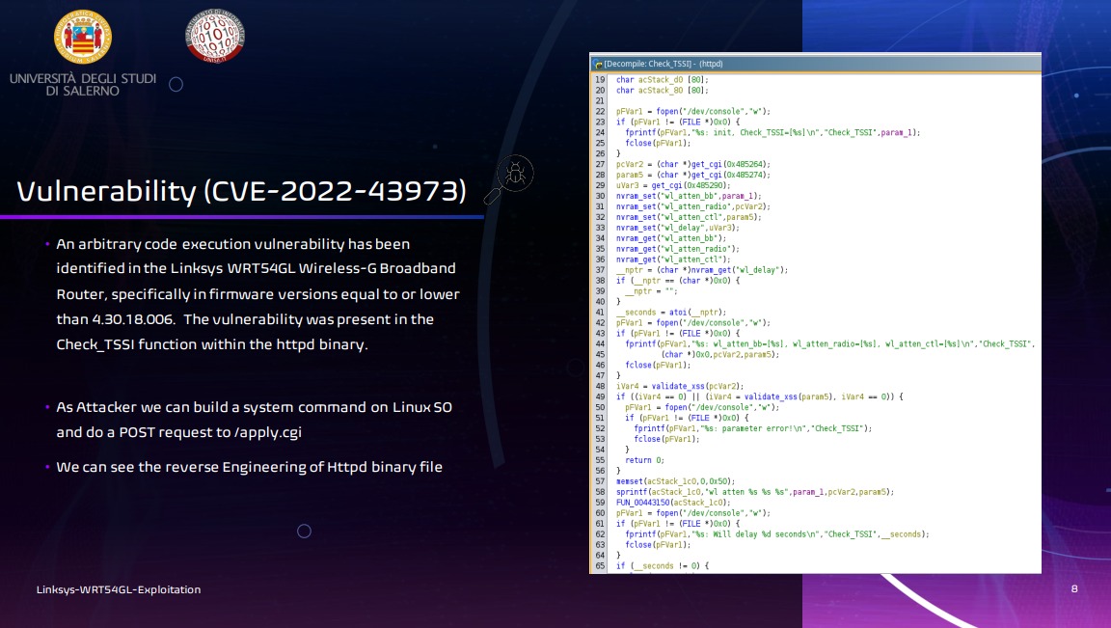
Task: Click the footer text Linksys-WRT54GL-Exploitation
Action: (119, 589)
